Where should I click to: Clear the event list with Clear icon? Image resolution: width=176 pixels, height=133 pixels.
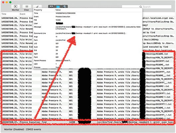(x=27, y=6)
